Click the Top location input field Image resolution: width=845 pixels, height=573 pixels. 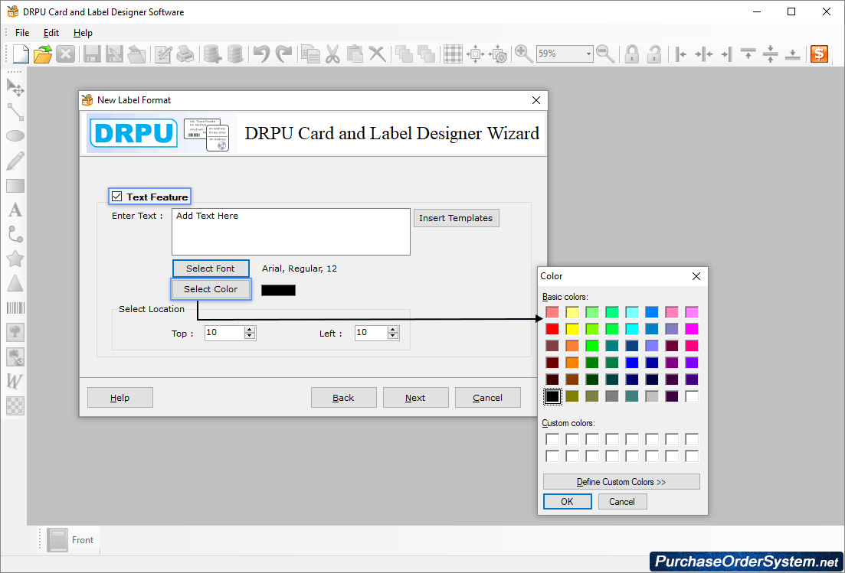click(x=224, y=333)
